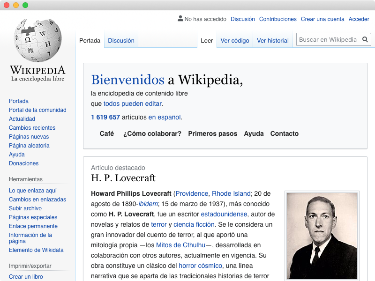Click the Contribuciones link at top
The height and width of the screenshot is (281, 375).
277,19
